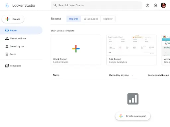Screen dimensions: 170x127
Task: Click the Looker Studio logo icon
Action: tap(7, 5)
